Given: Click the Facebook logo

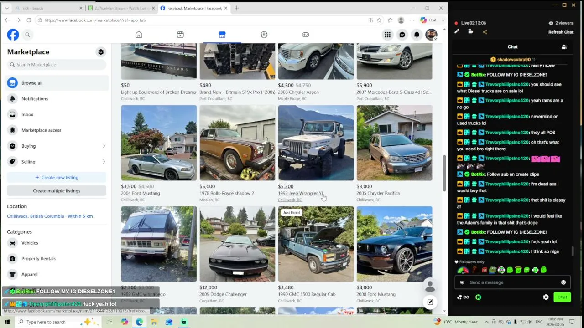Looking at the screenshot, I should [x=13, y=35].
